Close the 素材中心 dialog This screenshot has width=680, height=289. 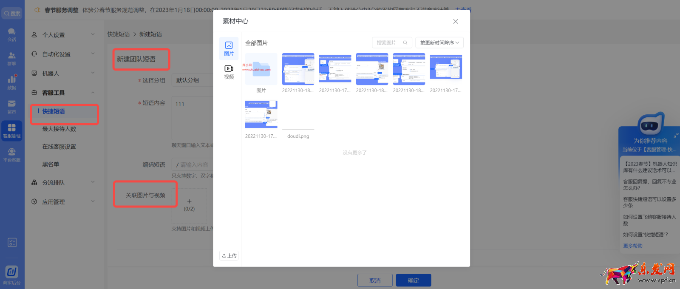point(455,21)
